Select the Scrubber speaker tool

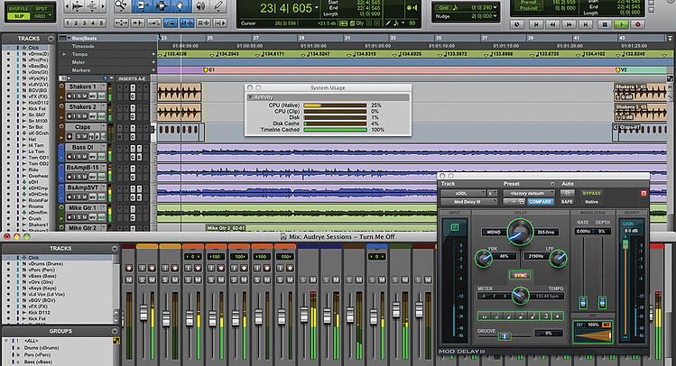point(200,6)
